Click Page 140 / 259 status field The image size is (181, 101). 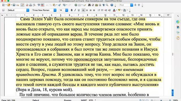(x=8, y=100)
